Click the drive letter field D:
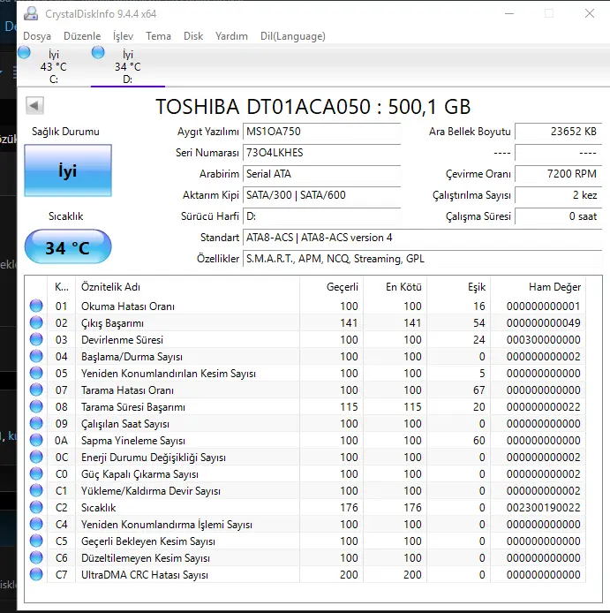Image resolution: width=610 pixels, height=613 pixels. (321, 216)
